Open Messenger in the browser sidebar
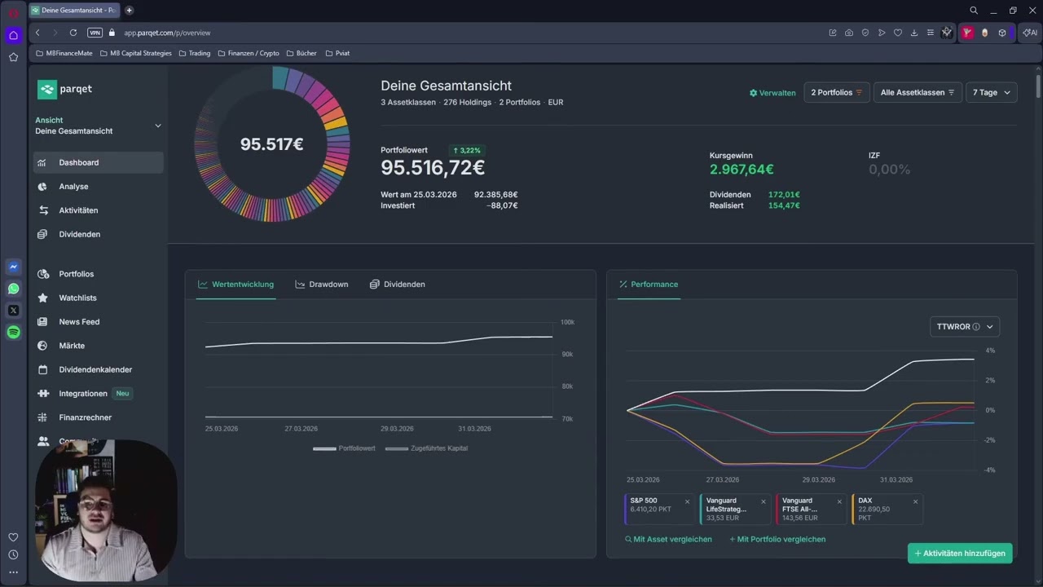The image size is (1043, 587). (x=13, y=267)
